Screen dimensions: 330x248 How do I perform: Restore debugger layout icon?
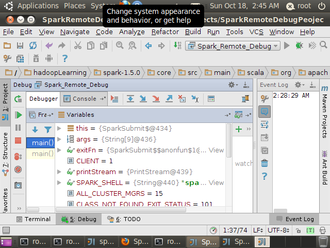tap(245, 99)
